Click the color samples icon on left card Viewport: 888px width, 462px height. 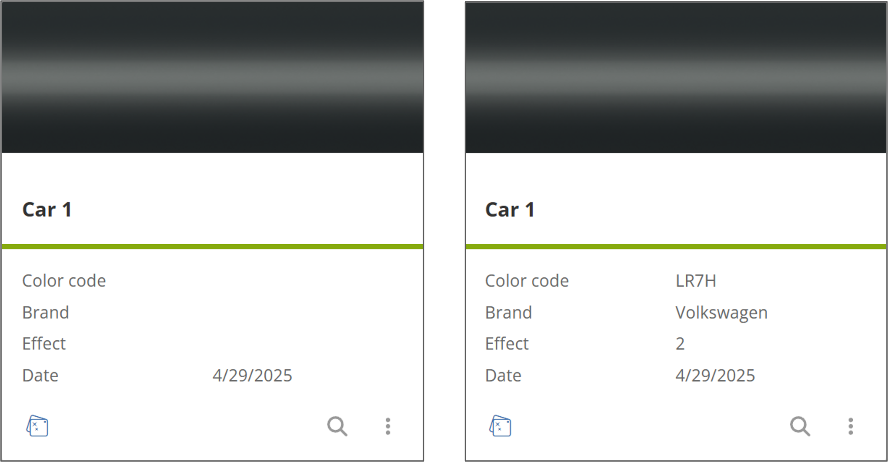coord(37,426)
